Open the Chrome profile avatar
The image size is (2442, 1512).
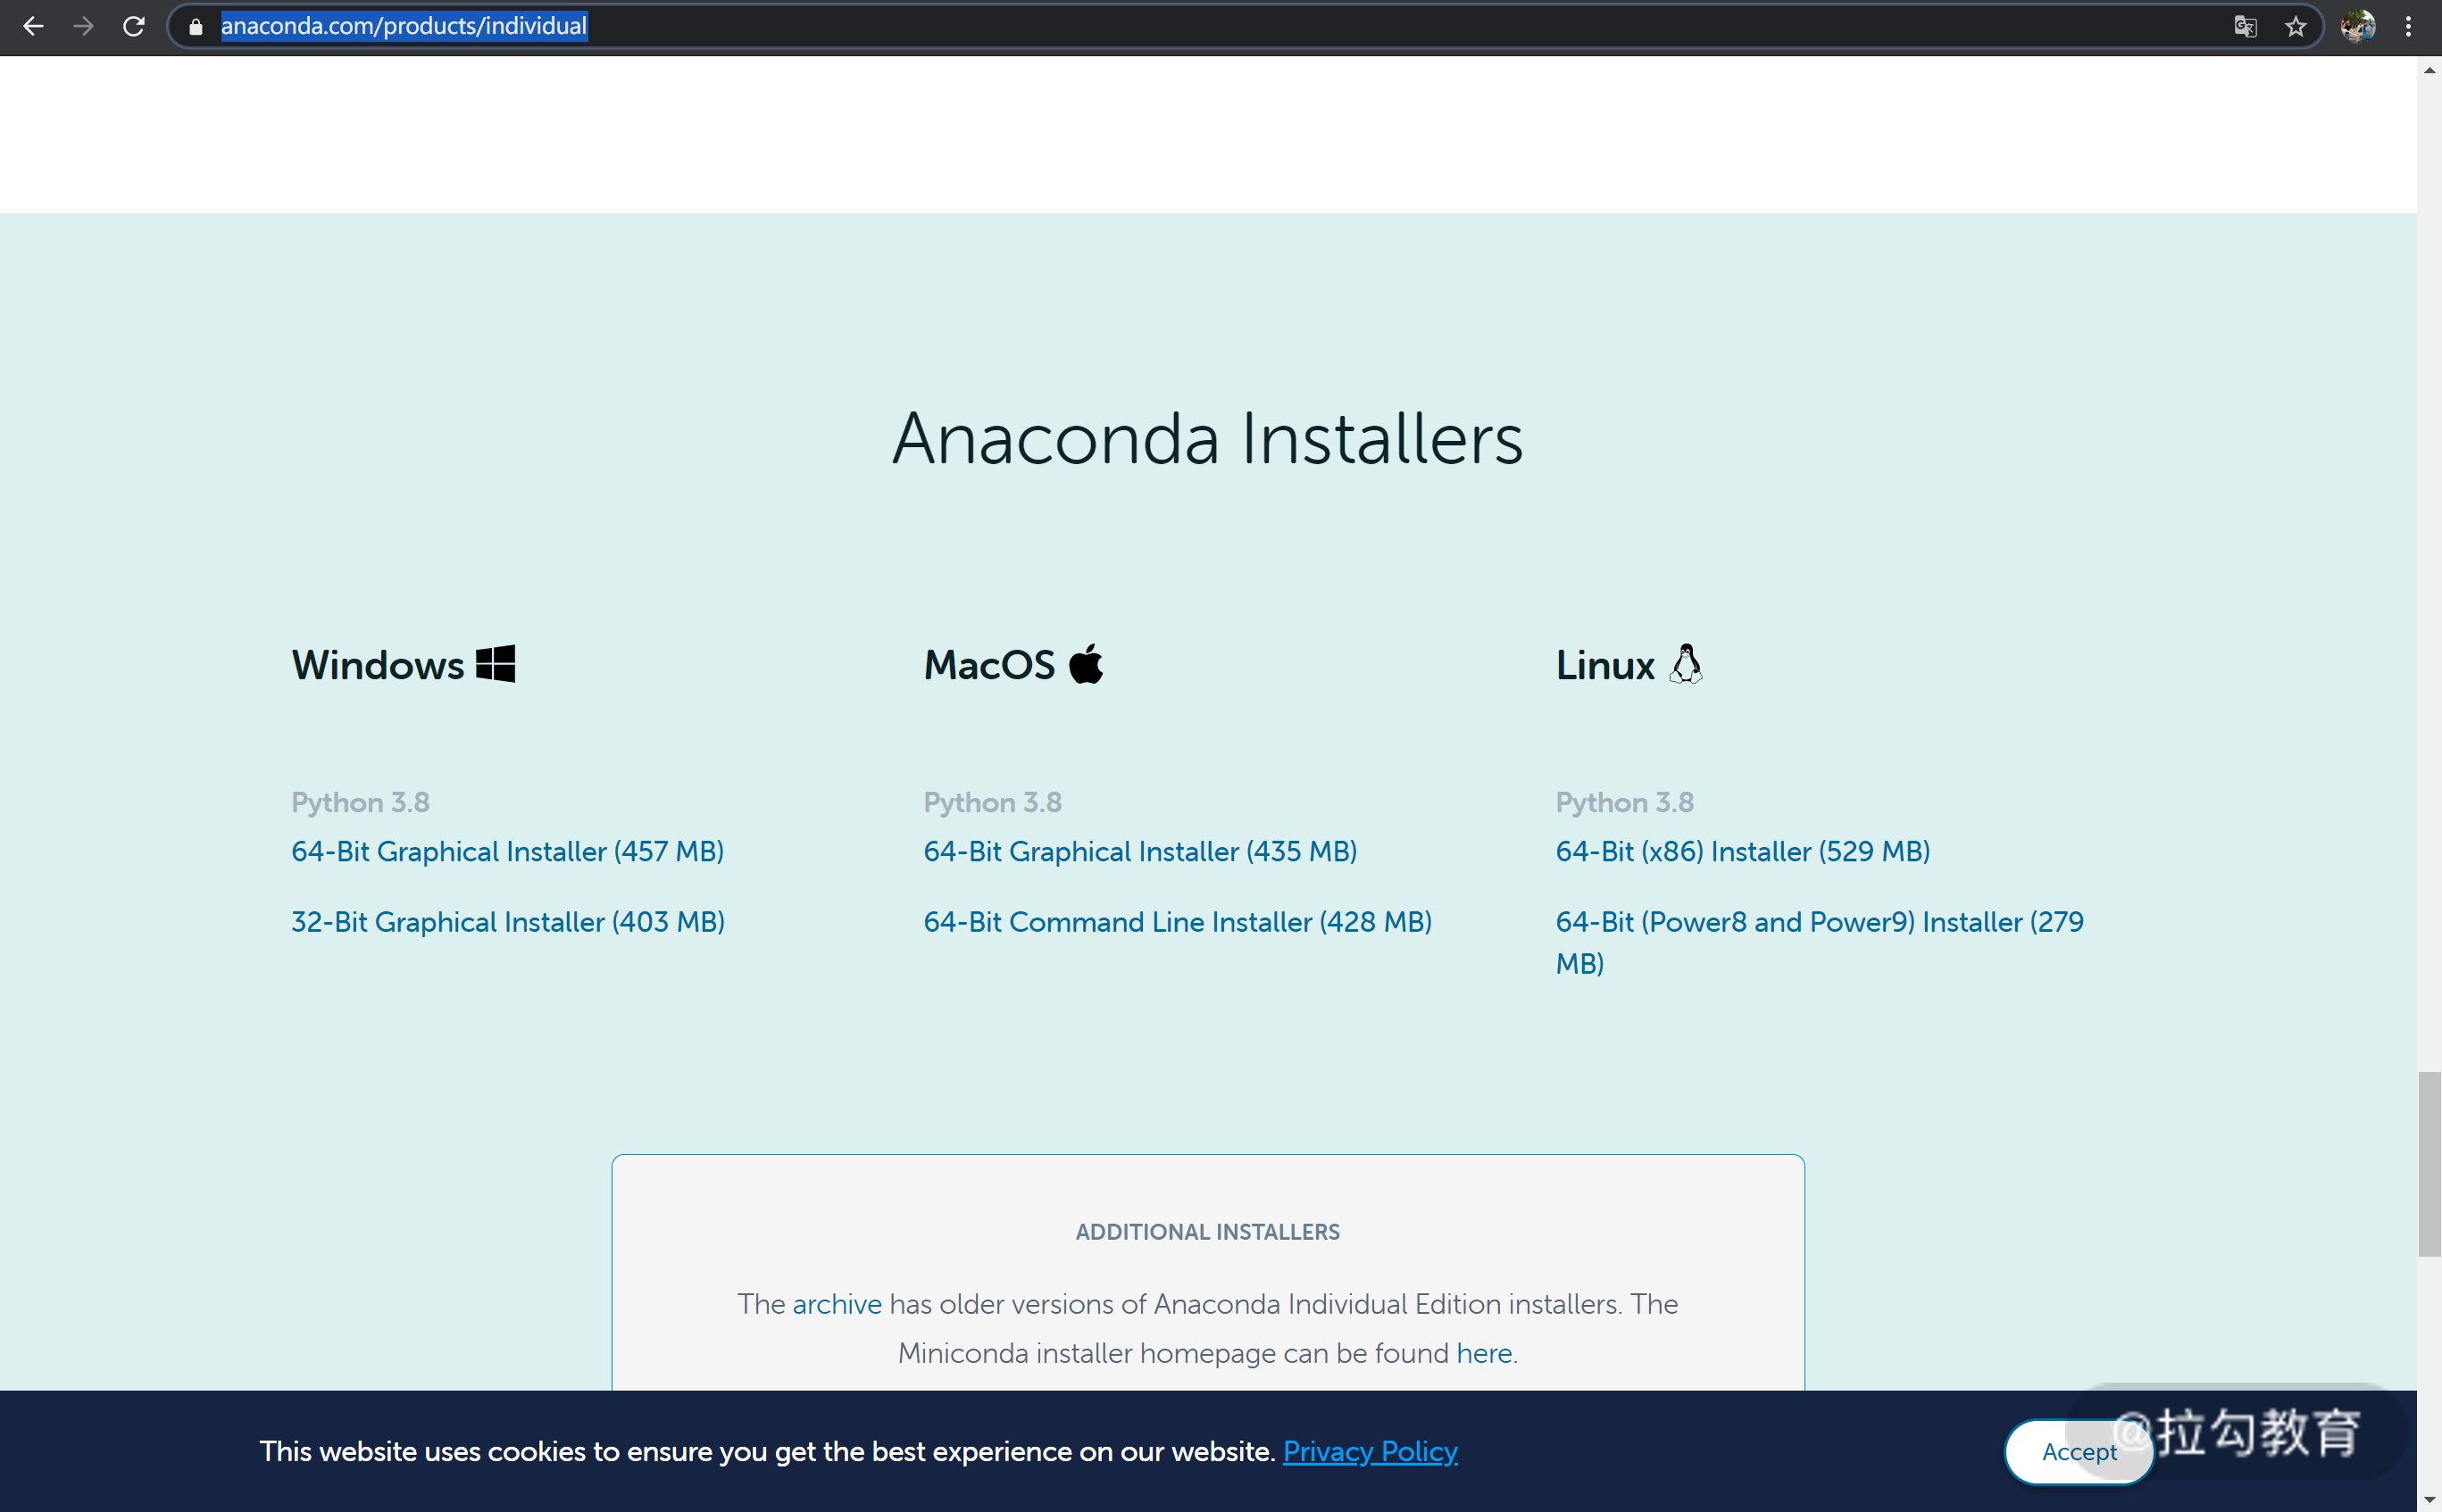pyautogui.click(x=2357, y=27)
